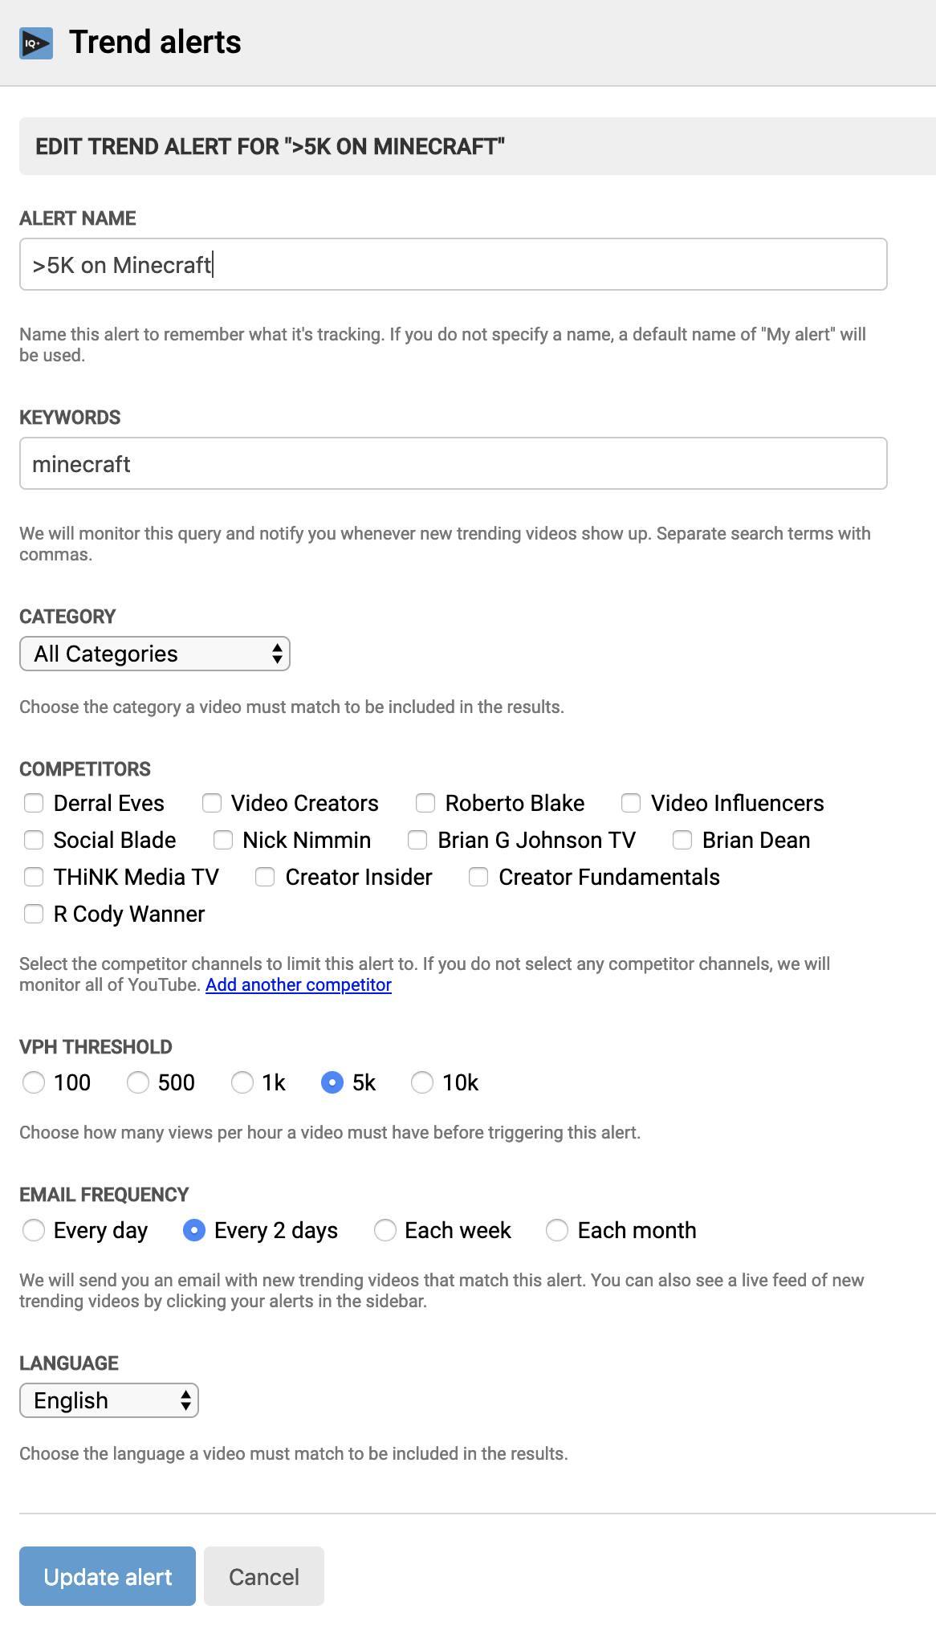Enable the Nick Nimmin competitor checkbox
936x1638 pixels.
tap(224, 840)
